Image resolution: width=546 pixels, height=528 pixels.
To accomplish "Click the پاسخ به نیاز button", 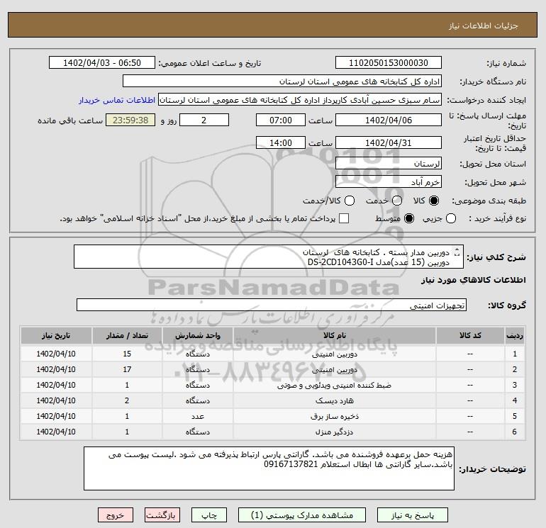I will click(413, 515).
